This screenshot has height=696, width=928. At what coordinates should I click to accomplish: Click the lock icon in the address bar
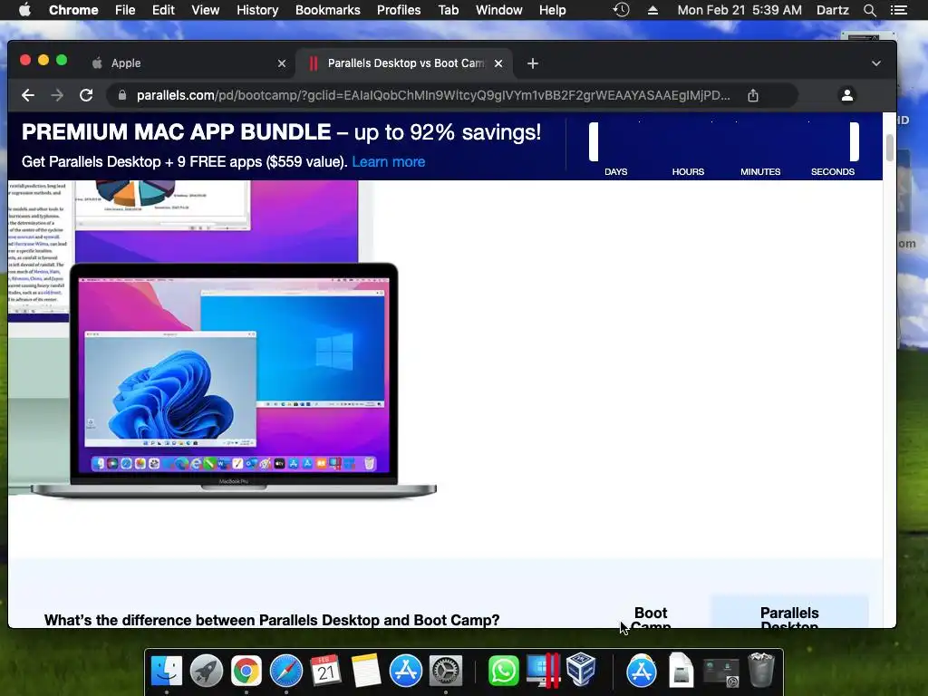[x=122, y=95]
